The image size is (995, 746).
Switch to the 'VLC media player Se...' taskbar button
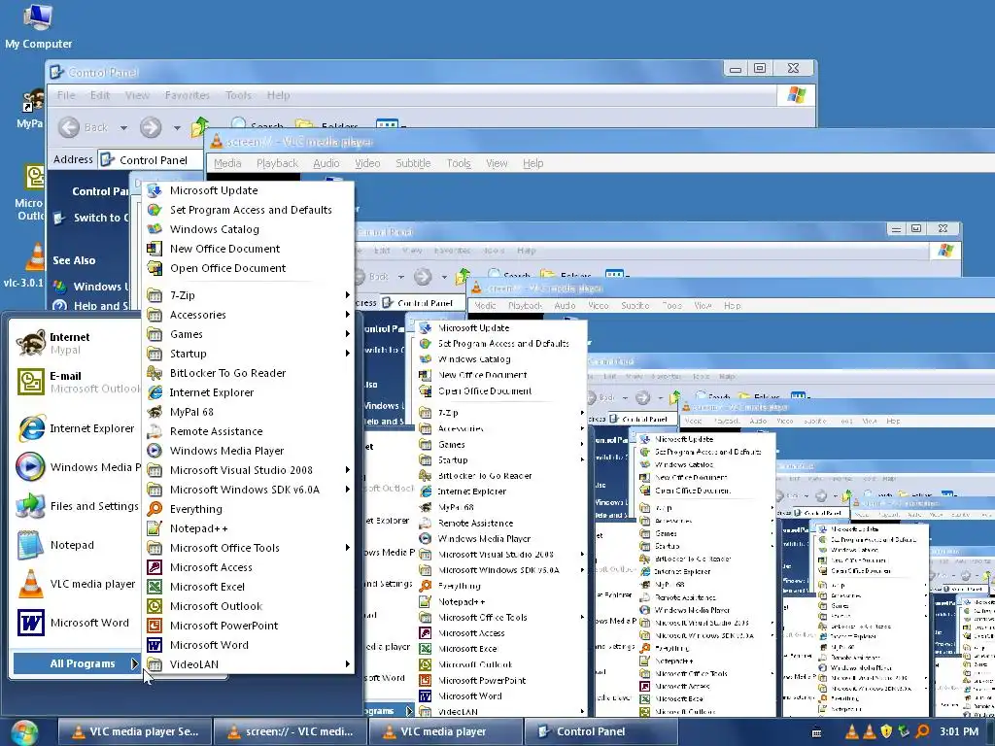tap(134, 732)
